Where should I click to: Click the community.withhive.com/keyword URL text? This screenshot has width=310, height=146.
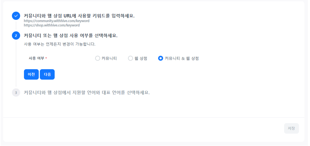pyautogui.click(x=56, y=21)
